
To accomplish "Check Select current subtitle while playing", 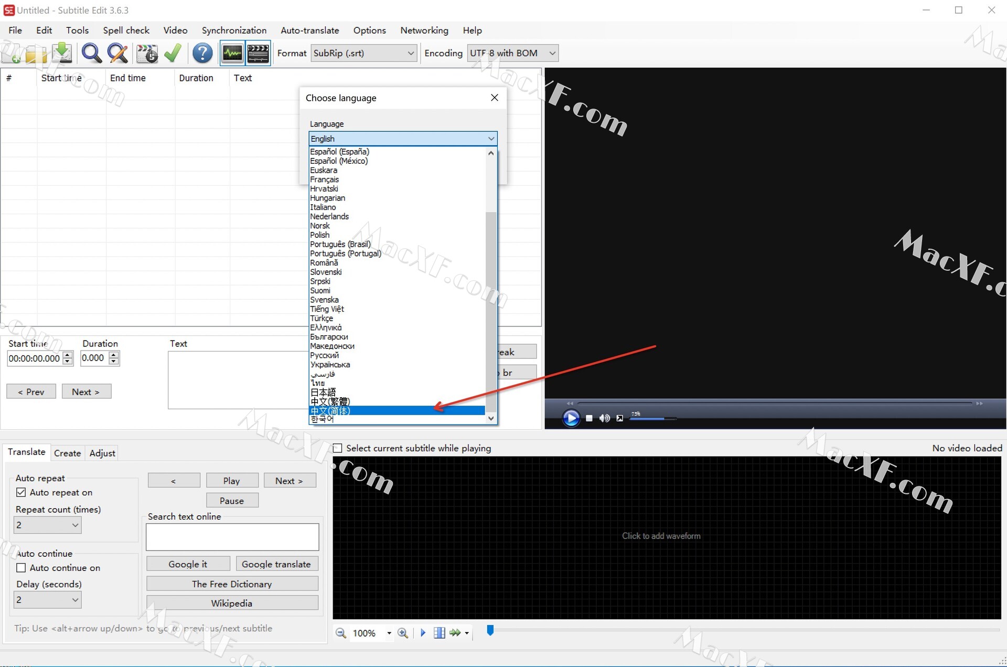I will click(338, 448).
